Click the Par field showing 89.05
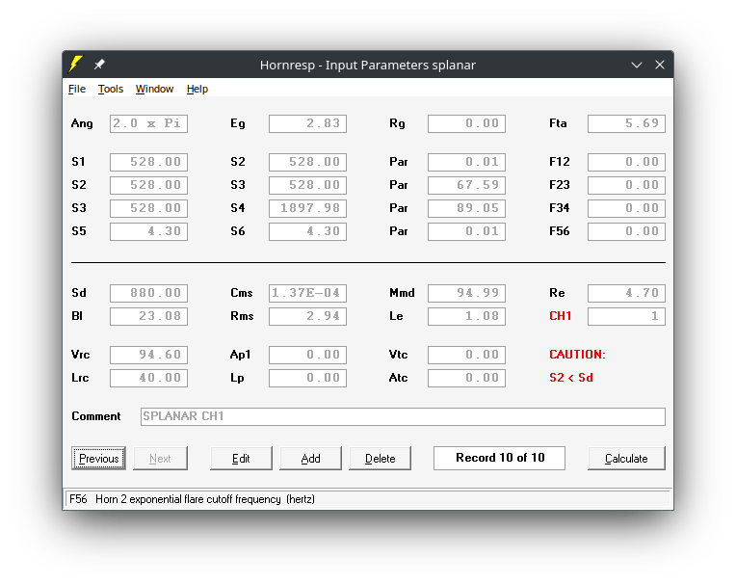The width and height of the screenshot is (736, 584). click(x=466, y=208)
